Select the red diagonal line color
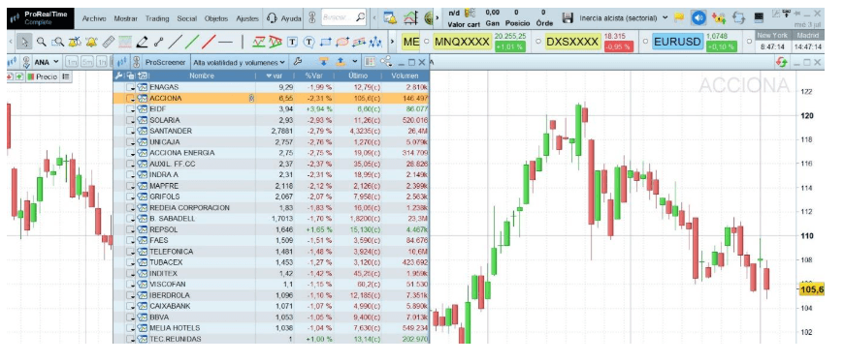Viewport: 844px width, 363px height. [209, 42]
